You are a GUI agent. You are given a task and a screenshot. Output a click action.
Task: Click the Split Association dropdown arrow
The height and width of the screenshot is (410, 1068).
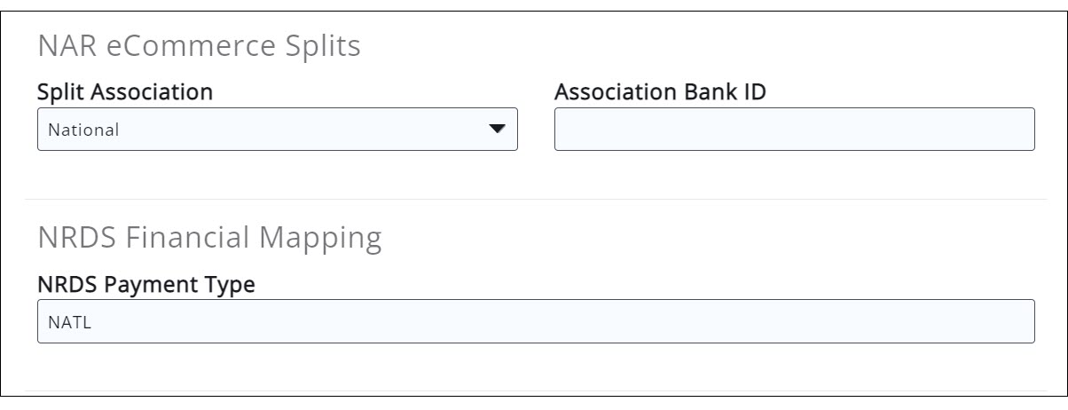tap(497, 130)
